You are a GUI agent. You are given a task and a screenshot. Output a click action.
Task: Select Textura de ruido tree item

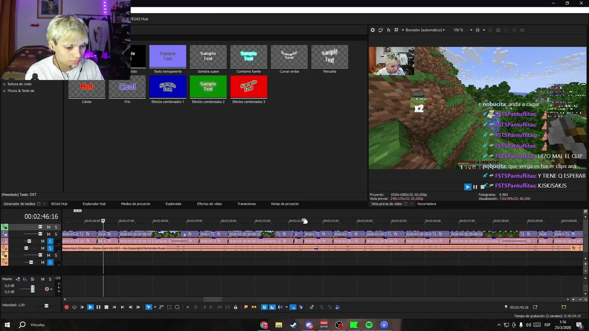19,84
